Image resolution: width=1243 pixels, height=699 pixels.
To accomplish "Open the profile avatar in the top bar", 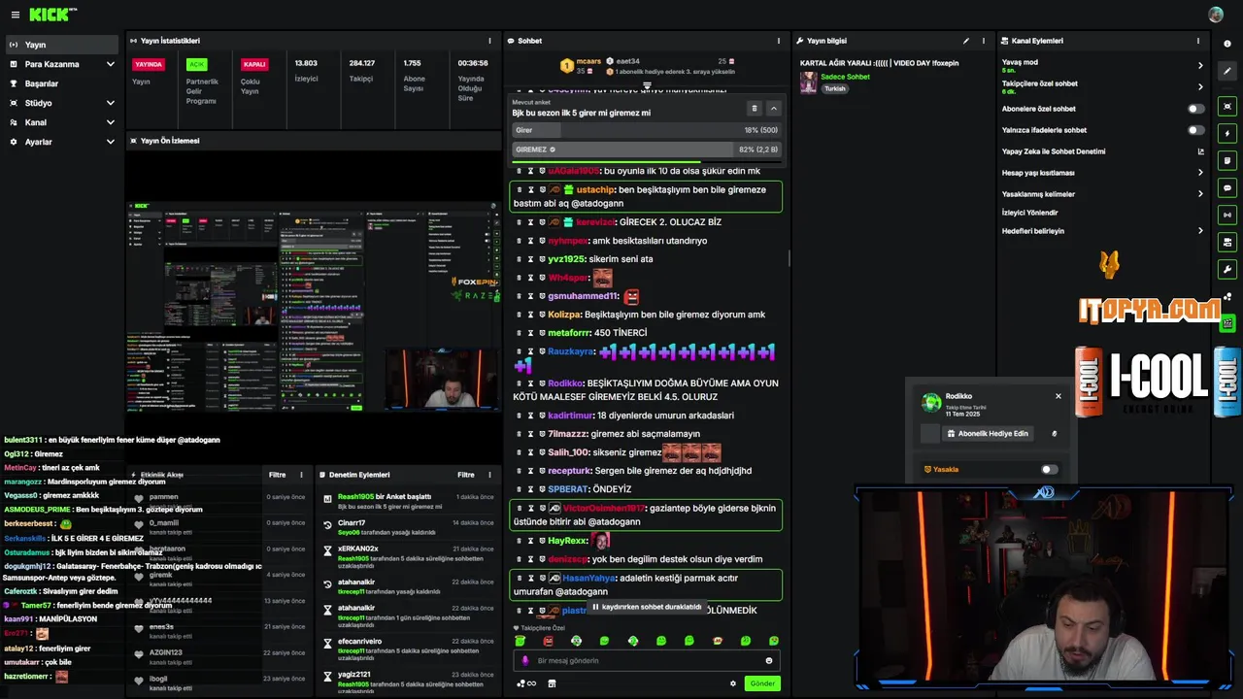I will [1216, 15].
